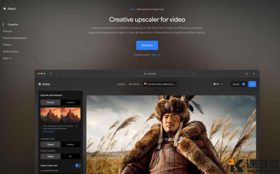Open a new tab with the plus icon
Image resolution: width=280 pixels, height=174 pixels.
coord(254,74)
